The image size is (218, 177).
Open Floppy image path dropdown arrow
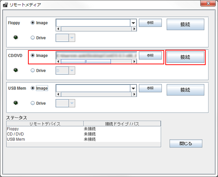click(x=133, y=23)
